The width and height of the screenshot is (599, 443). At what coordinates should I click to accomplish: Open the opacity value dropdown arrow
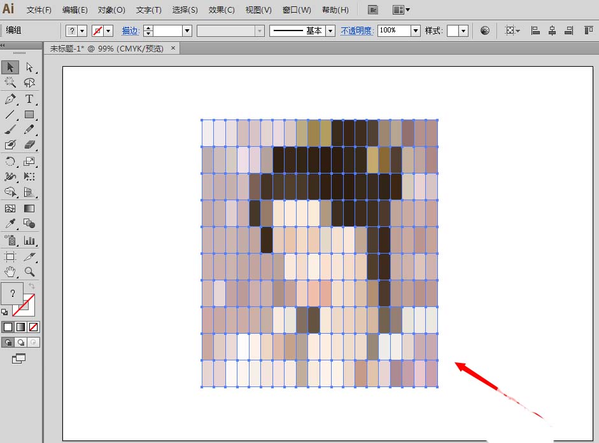(416, 31)
